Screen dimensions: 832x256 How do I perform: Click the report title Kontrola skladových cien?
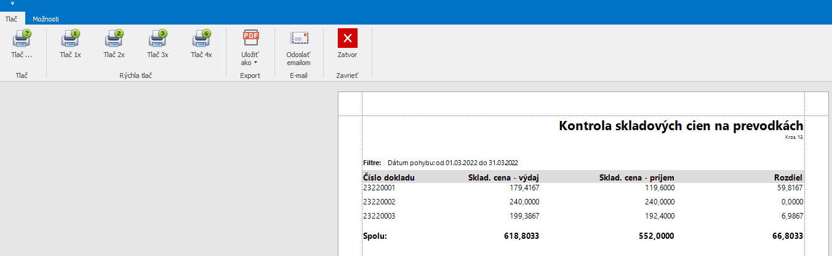tap(681, 126)
